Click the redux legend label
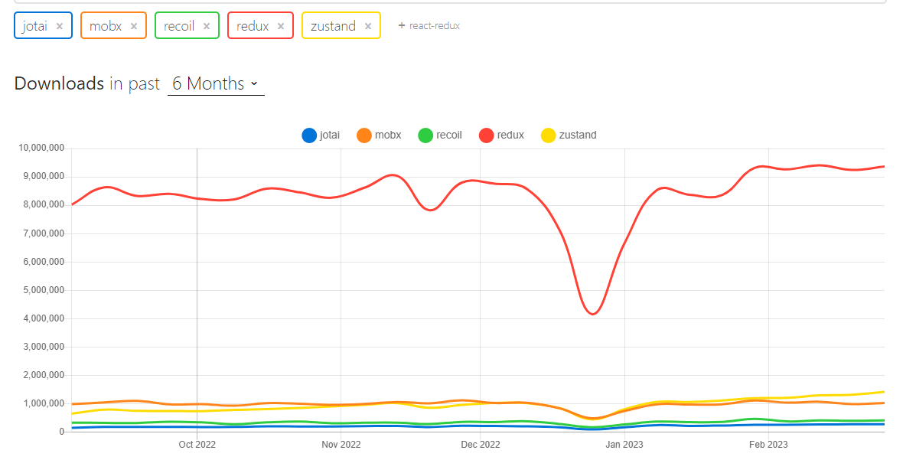This screenshot has width=916, height=460. 510,135
